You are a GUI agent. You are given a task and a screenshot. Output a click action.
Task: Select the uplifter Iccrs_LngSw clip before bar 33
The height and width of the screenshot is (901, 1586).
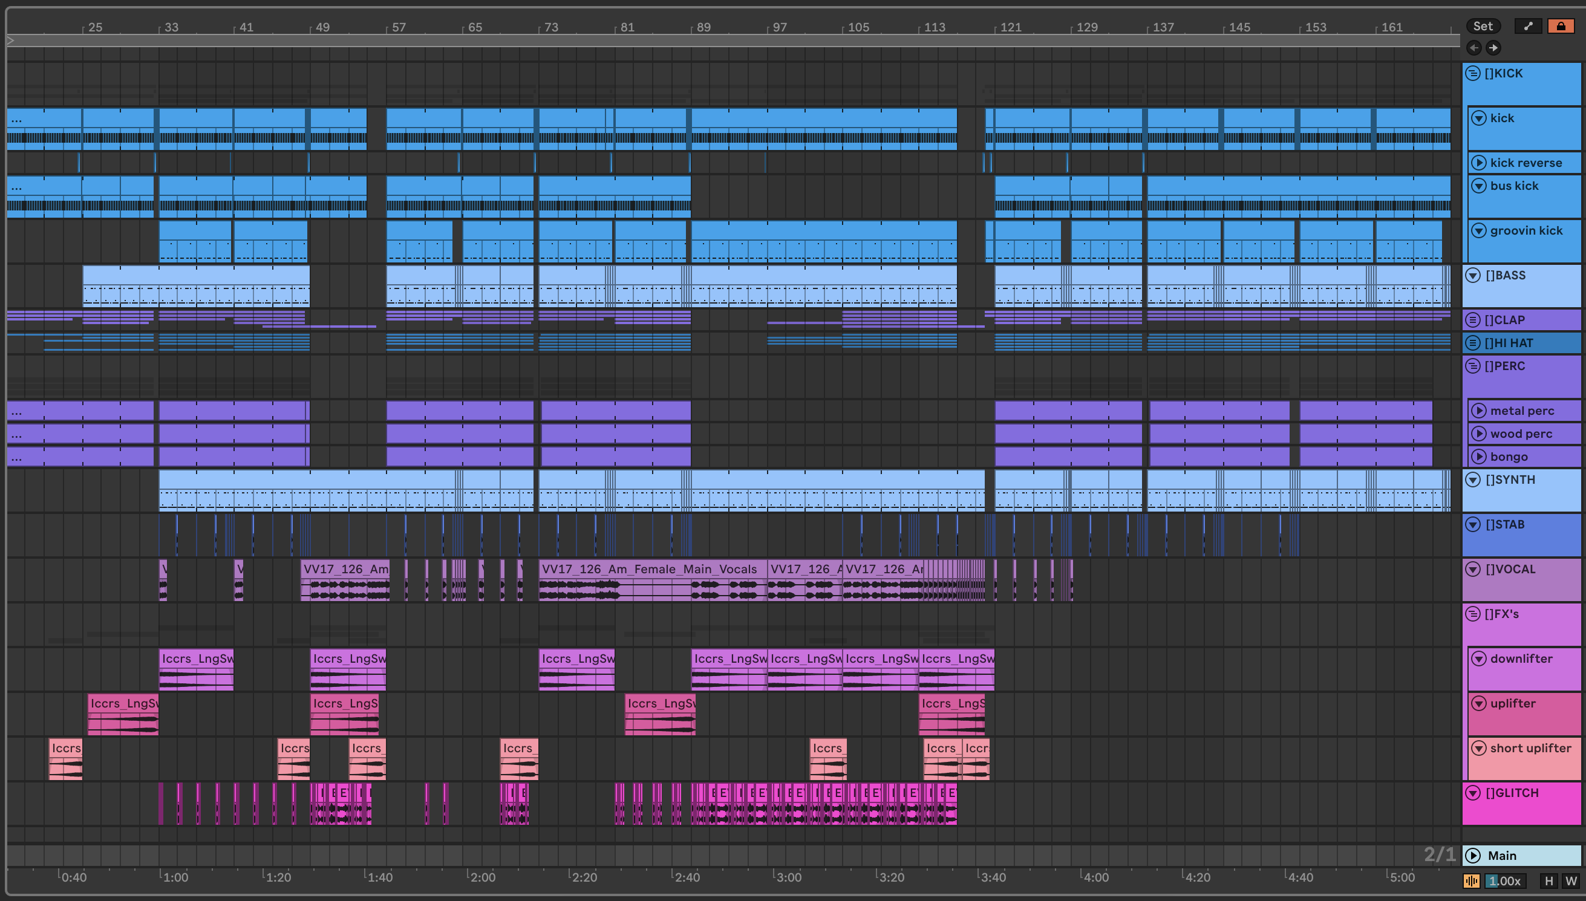click(123, 715)
